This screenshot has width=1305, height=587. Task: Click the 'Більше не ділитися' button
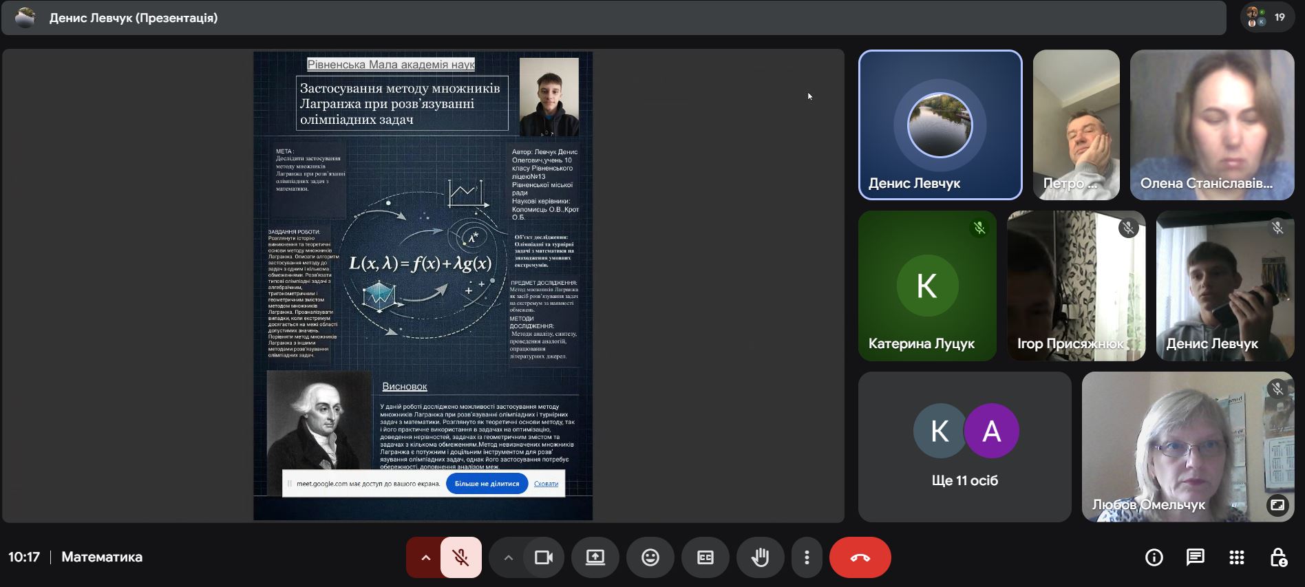(x=487, y=484)
